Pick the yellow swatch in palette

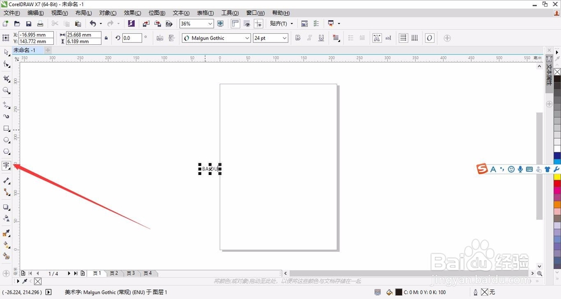coord(557,177)
